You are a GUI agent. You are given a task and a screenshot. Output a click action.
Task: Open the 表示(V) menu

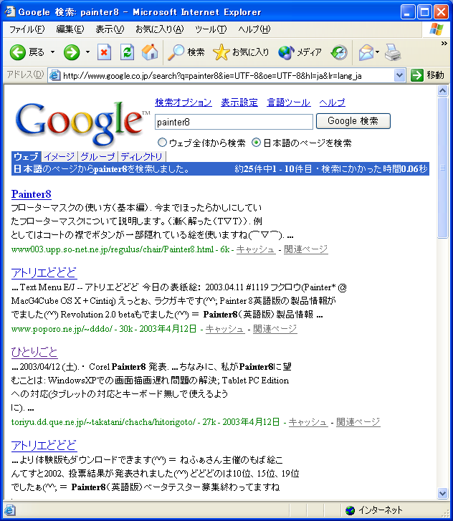point(110,29)
